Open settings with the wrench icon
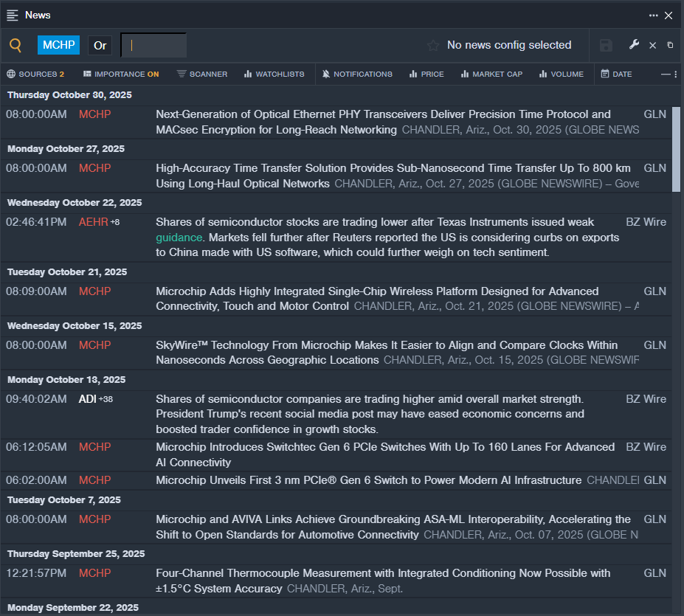Screen dimensions: 684x616 tap(634, 45)
